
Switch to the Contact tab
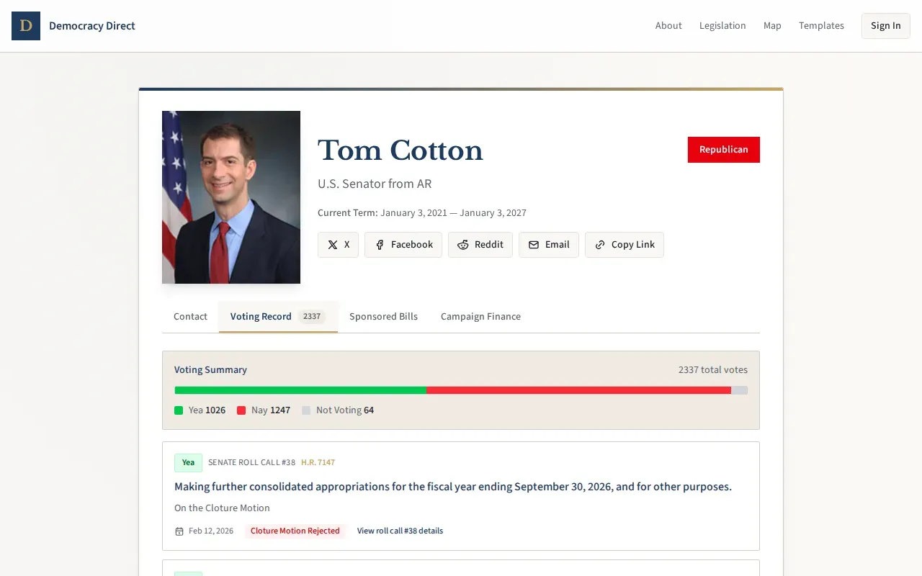click(x=189, y=316)
